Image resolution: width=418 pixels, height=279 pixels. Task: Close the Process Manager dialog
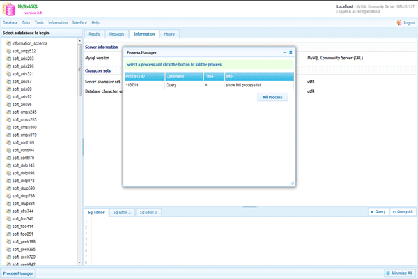pos(291,52)
